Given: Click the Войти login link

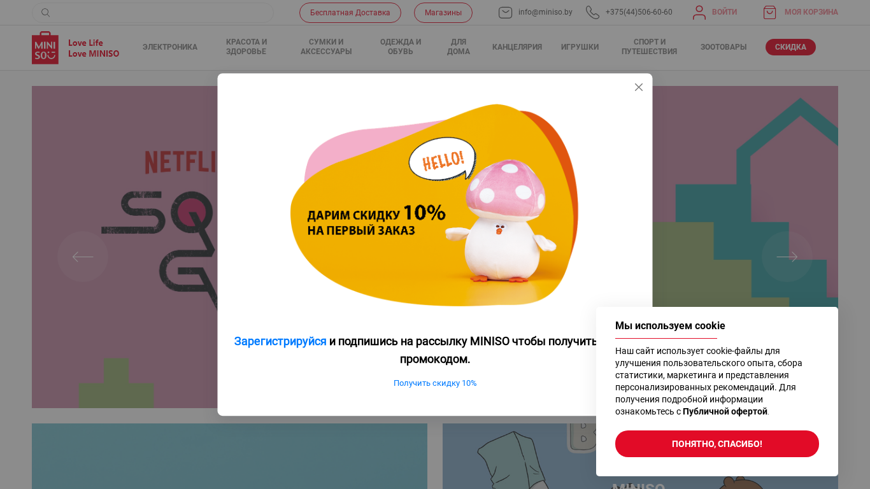Looking at the screenshot, I should 724,12.
